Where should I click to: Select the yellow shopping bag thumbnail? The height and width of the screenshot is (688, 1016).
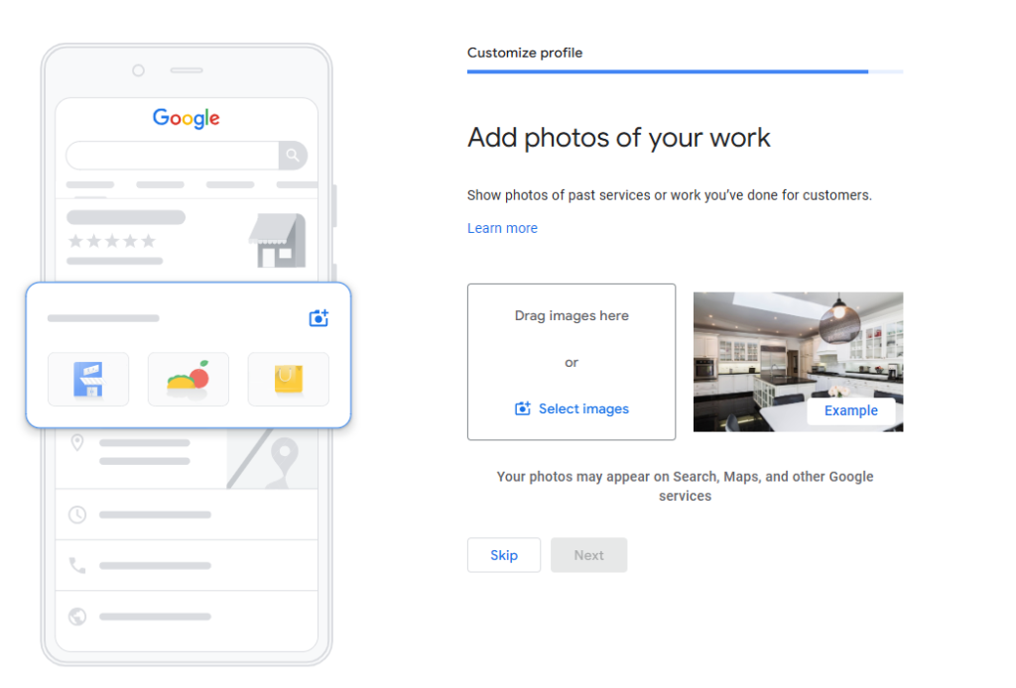click(x=289, y=380)
